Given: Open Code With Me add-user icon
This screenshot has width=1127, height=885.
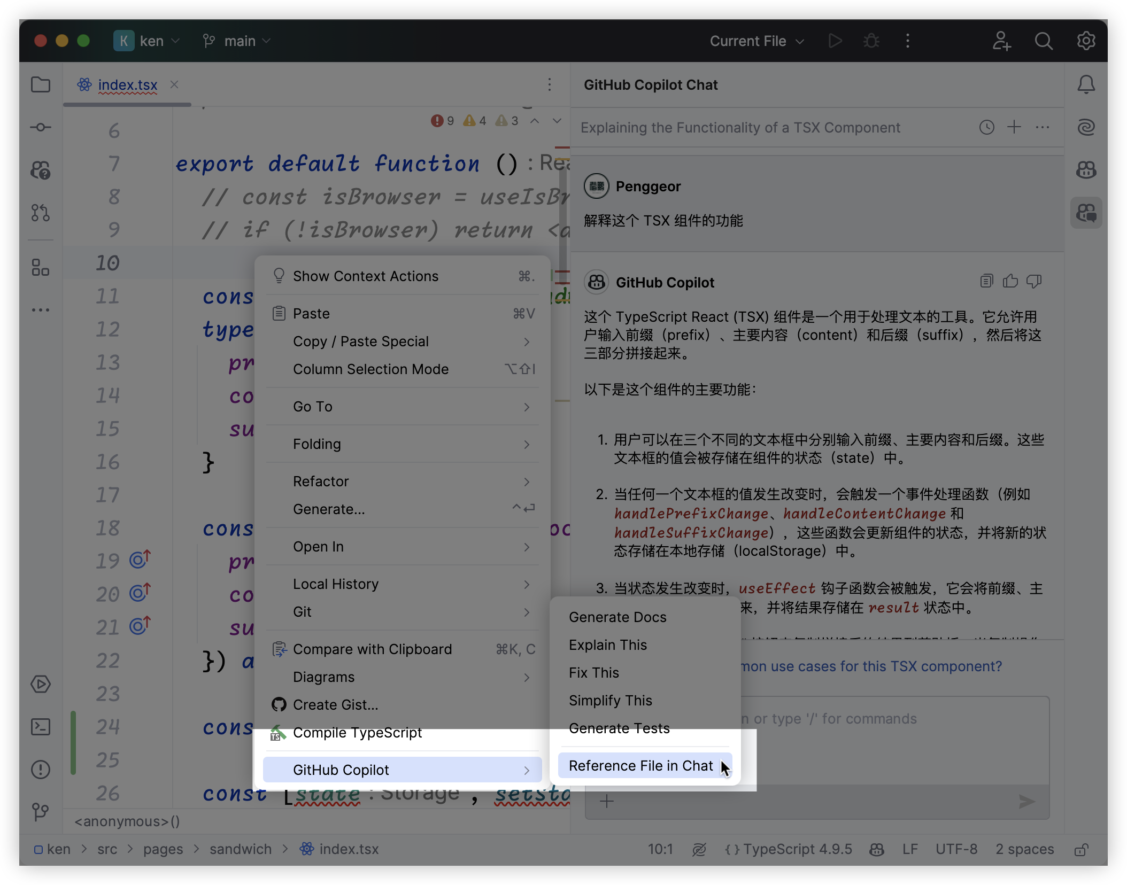Looking at the screenshot, I should pos(1001,41).
